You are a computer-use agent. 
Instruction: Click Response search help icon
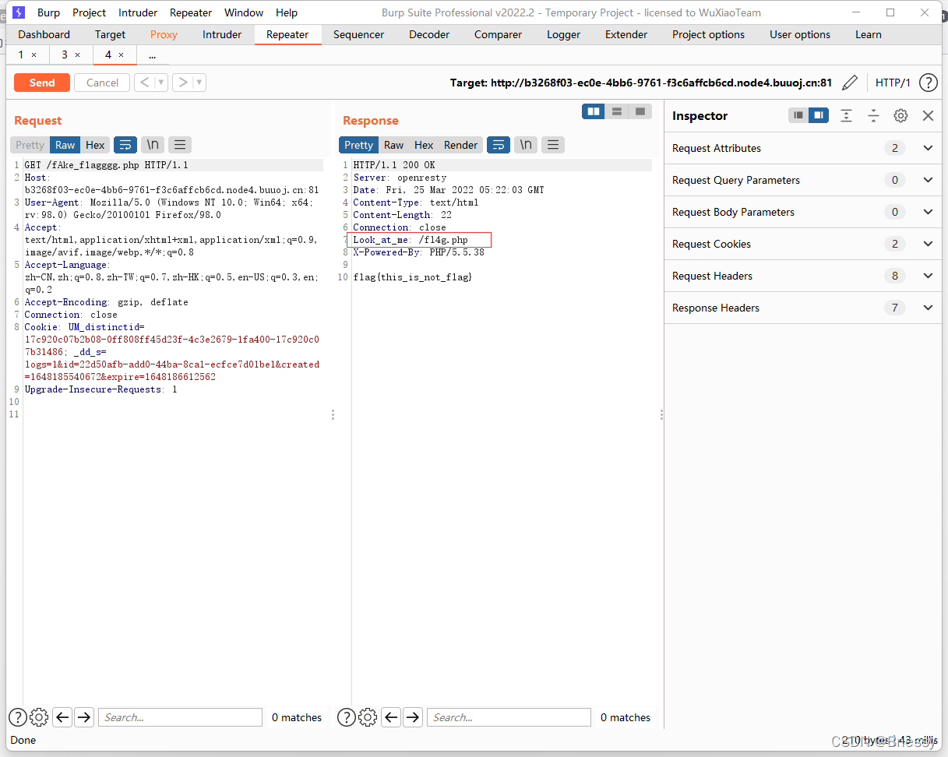[x=346, y=717]
